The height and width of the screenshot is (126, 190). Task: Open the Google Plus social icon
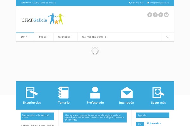[x=161, y=15]
